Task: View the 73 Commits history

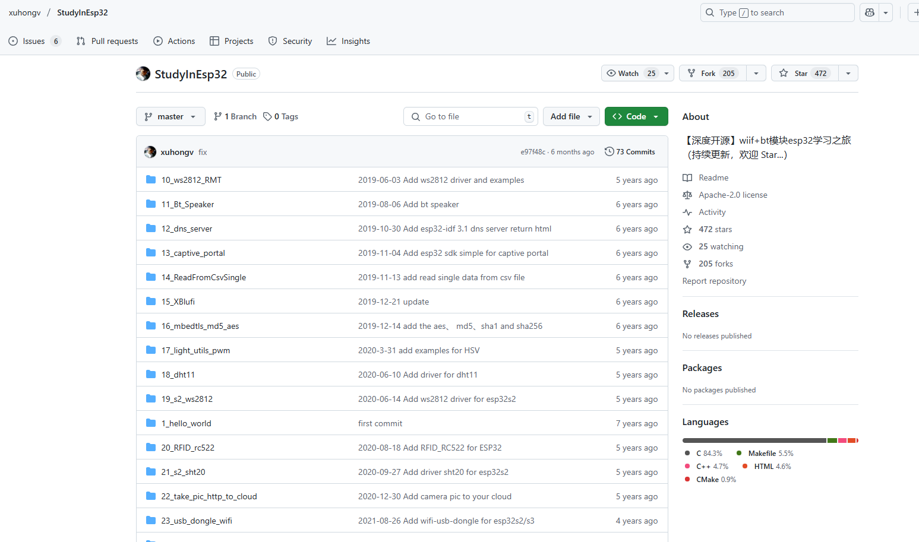Action: 630,152
